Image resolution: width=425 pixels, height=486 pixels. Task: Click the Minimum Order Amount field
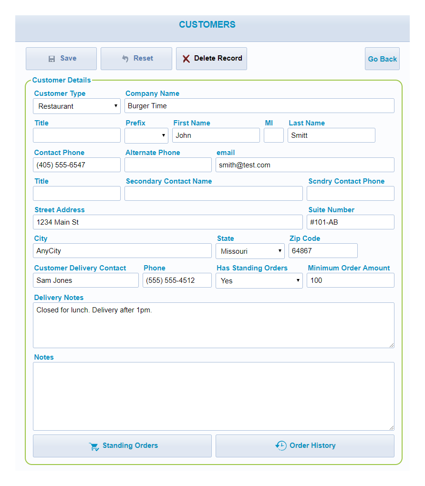pos(351,280)
